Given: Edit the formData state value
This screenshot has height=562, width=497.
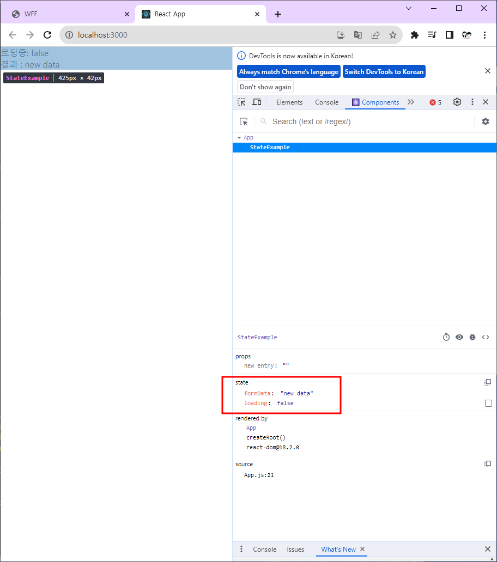Looking at the screenshot, I should [297, 394].
